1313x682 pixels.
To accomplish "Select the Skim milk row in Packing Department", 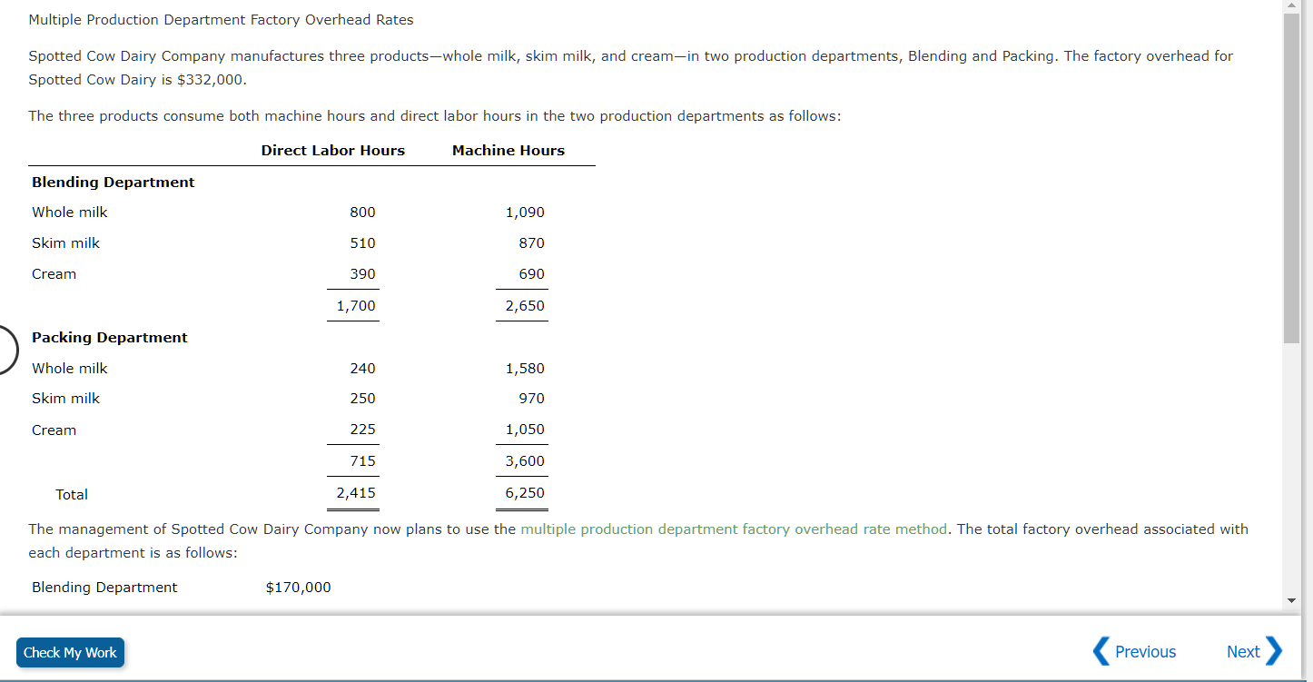I will point(65,398).
